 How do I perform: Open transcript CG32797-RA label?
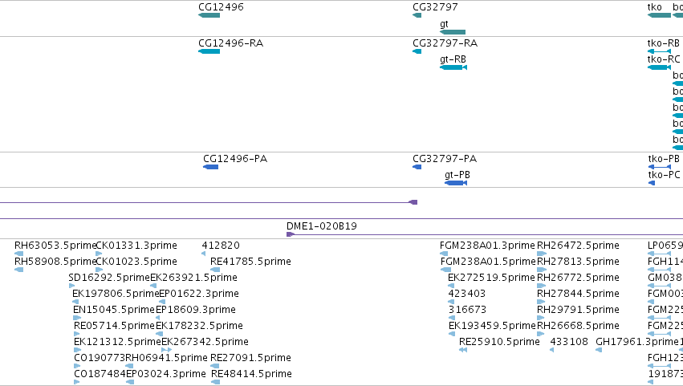[x=445, y=43]
